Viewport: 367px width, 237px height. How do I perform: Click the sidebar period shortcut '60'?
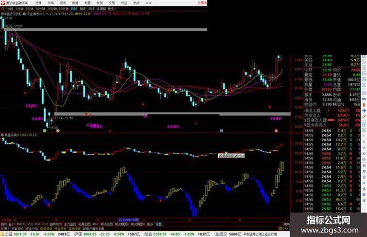[x=364, y=160]
